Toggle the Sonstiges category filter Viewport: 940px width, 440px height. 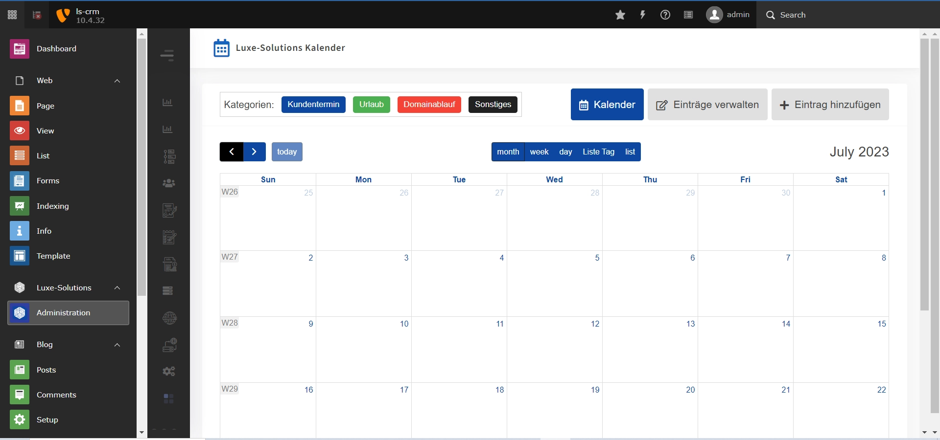point(493,105)
